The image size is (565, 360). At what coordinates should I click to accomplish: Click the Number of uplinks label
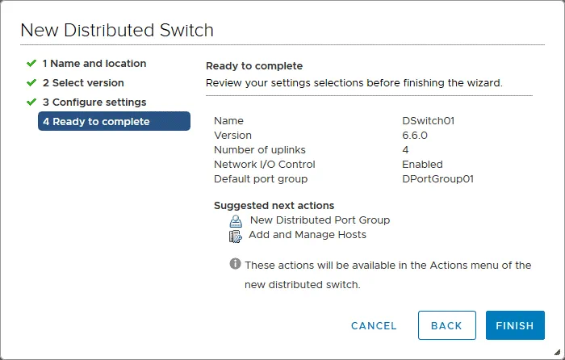(x=260, y=149)
